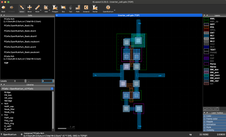This screenshot has height=137, width=226.
Task: Expand the Frame color toolbox section
Action: [214, 119]
